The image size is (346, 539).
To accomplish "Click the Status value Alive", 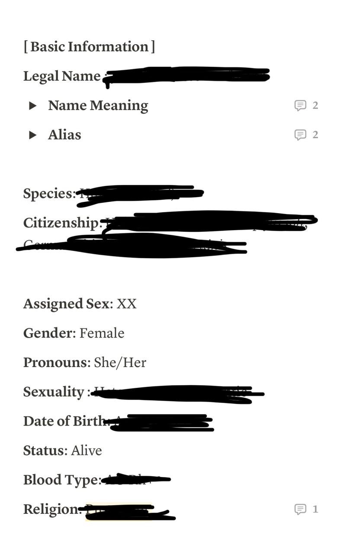I will pyautogui.click(x=86, y=451).
